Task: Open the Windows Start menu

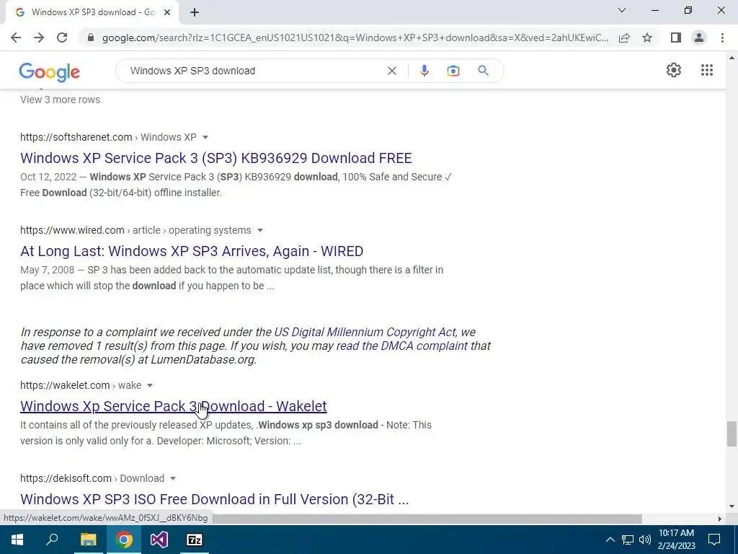Action: point(17,540)
